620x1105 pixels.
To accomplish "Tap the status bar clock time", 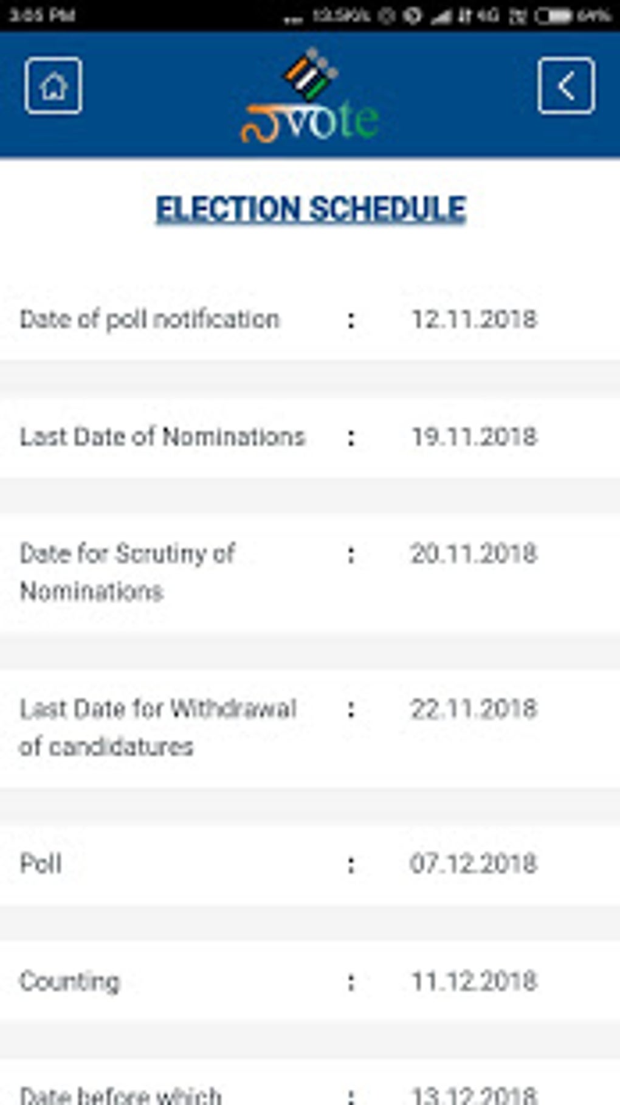I will point(41,15).
